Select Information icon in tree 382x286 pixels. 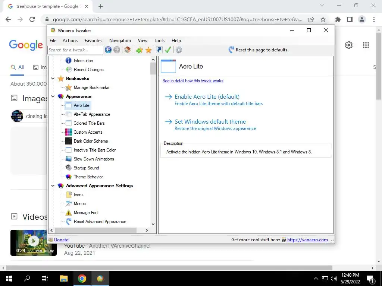coord(69,61)
